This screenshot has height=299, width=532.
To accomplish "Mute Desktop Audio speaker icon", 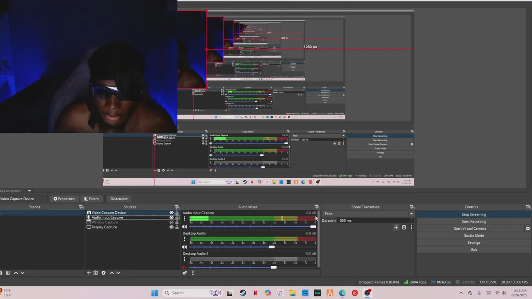I will [185, 247].
